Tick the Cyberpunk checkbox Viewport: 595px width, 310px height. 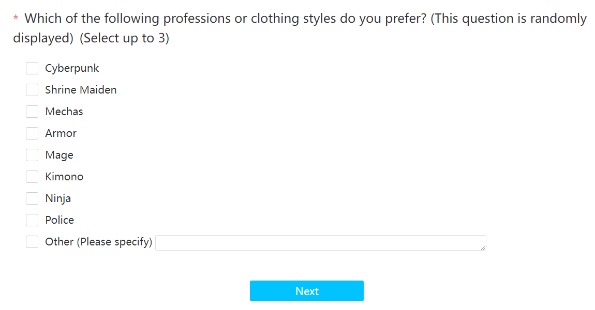click(x=32, y=68)
